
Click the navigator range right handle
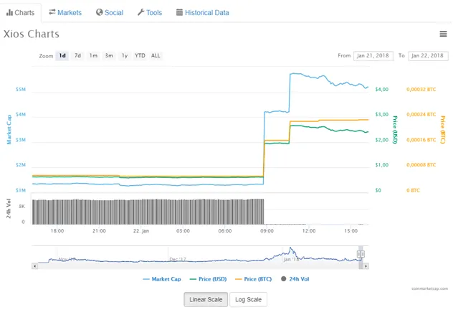(x=361, y=253)
